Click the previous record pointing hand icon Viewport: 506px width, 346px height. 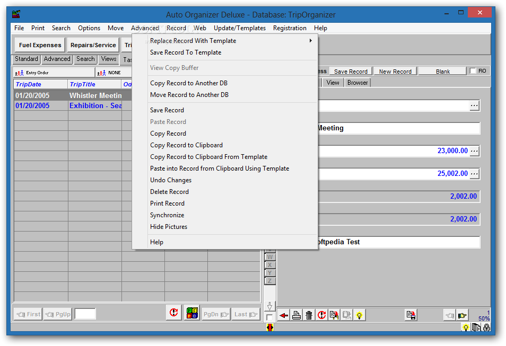(450, 315)
